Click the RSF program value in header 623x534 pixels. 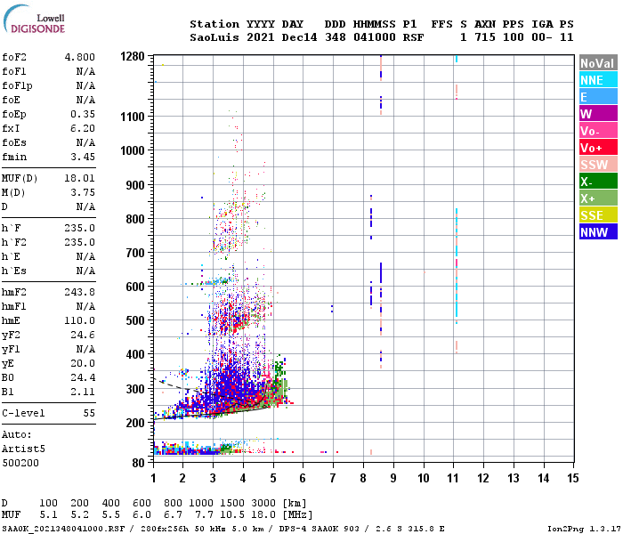coord(413,37)
